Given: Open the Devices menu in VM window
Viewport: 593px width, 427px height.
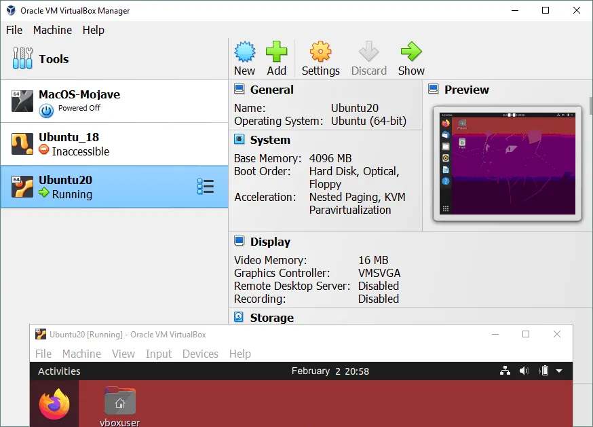Looking at the screenshot, I should [x=200, y=354].
